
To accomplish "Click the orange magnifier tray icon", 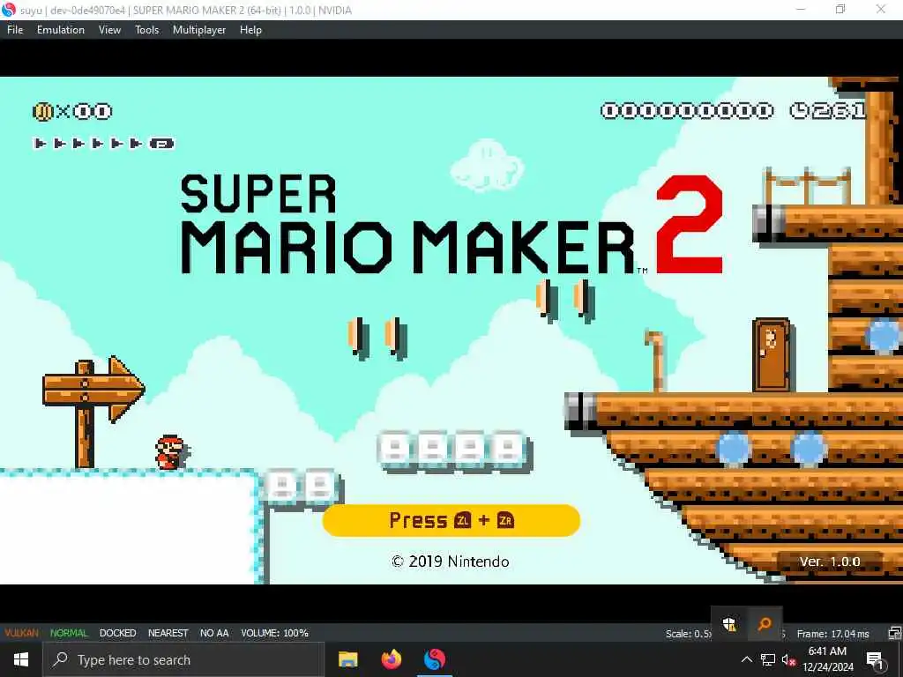I will point(765,623).
